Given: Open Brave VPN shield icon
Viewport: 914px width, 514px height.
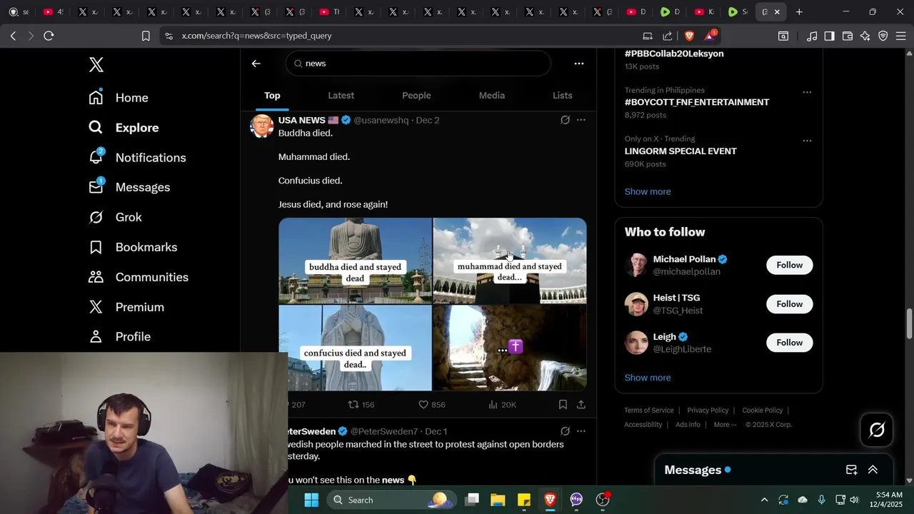Looking at the screenshot, I should 883,36.
